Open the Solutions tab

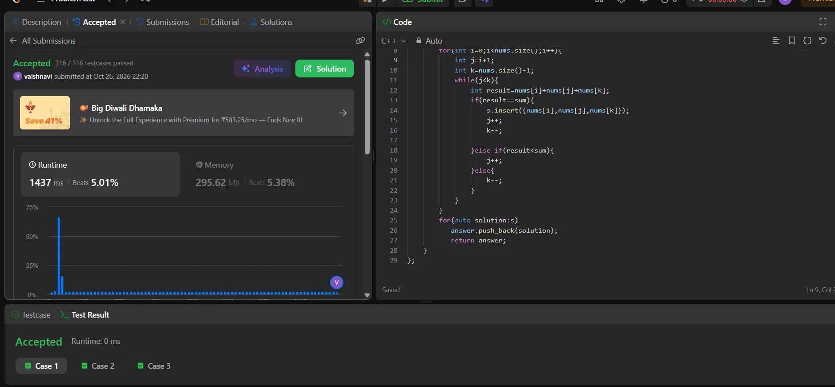tap(271, 22)
